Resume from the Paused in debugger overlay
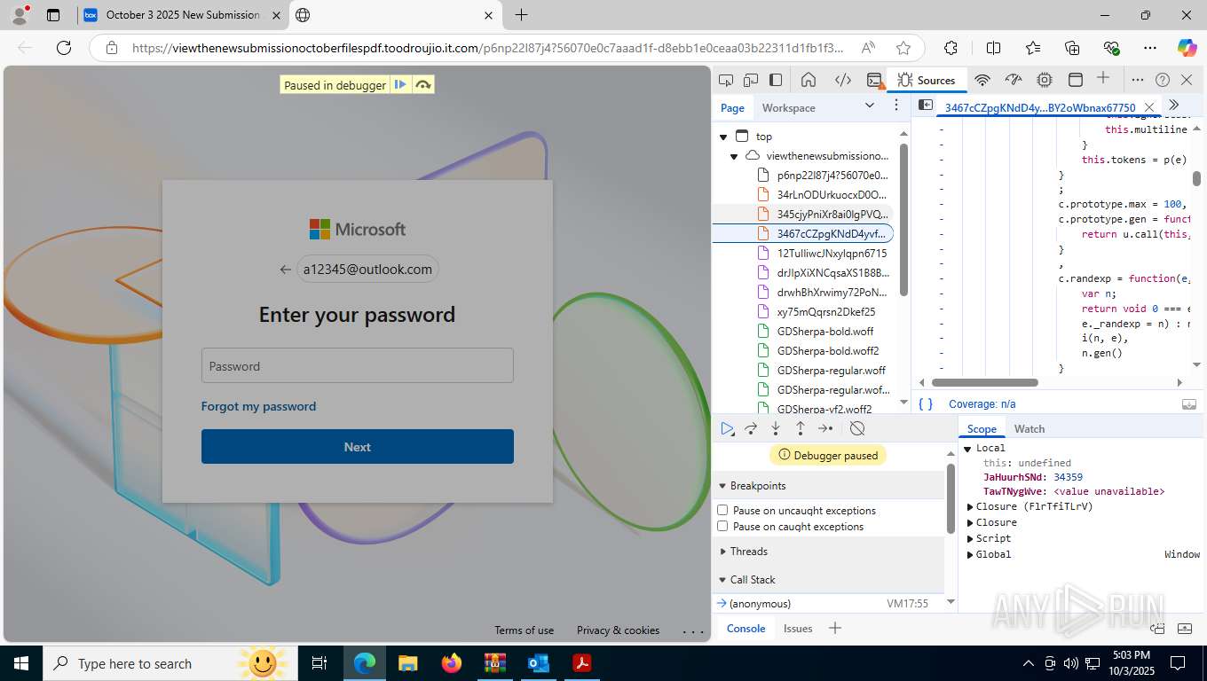 pos(400,85)
